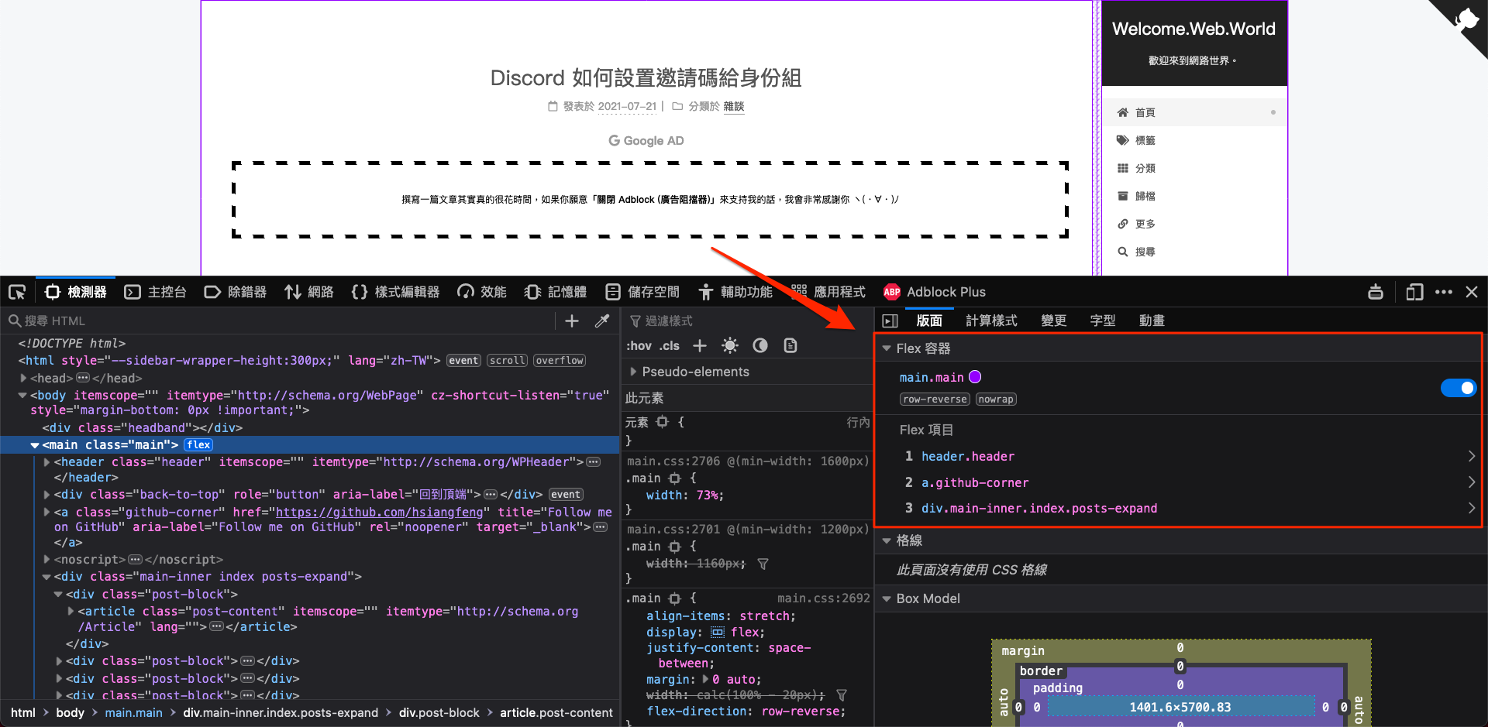Click the purple main.main overlay color swatch

click(975, 377)
